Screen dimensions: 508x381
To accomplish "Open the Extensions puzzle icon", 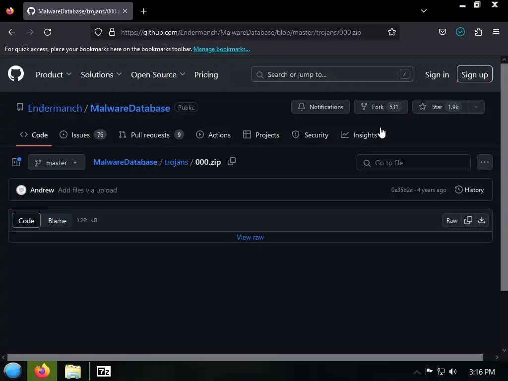I will click(478, 32).
